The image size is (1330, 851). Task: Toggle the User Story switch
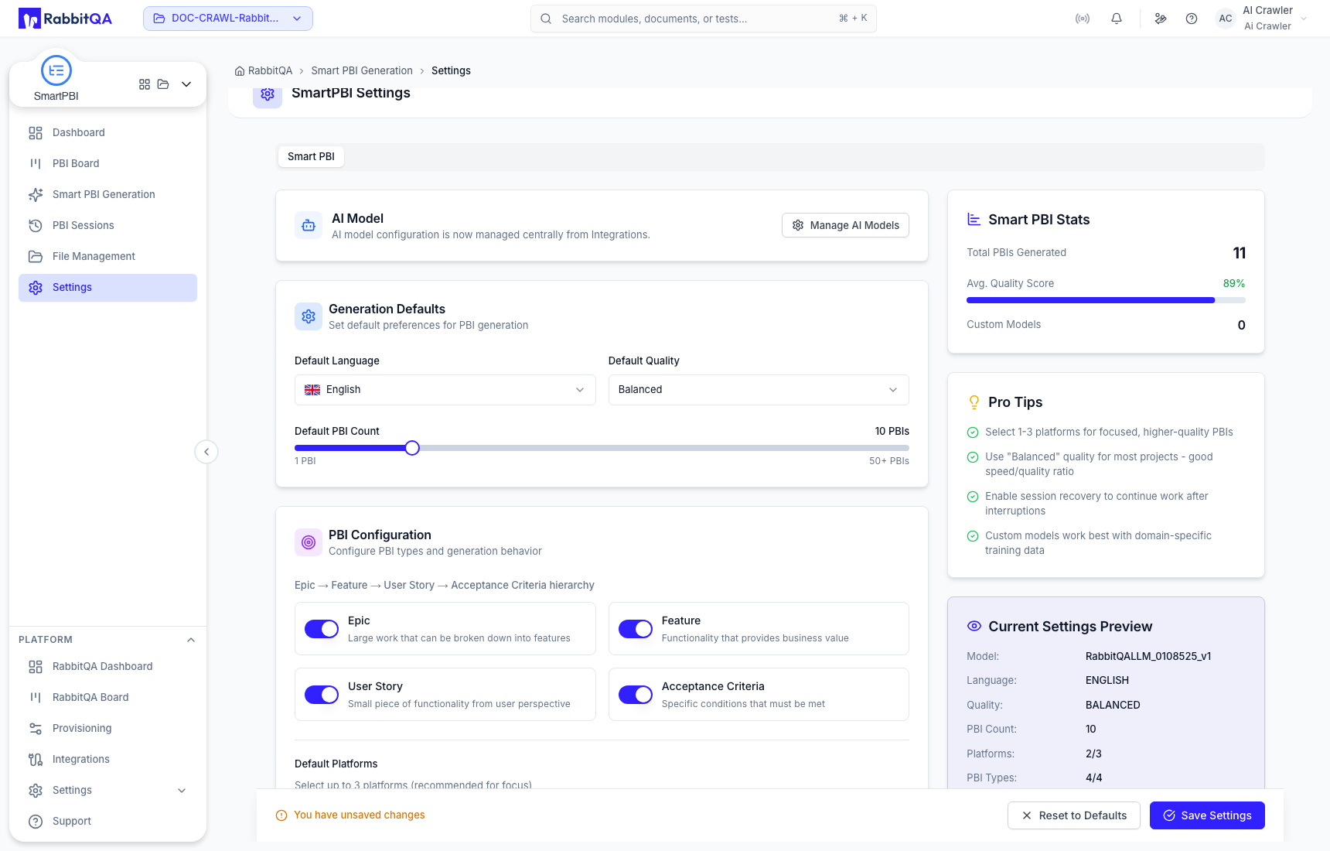coord(322,695)
